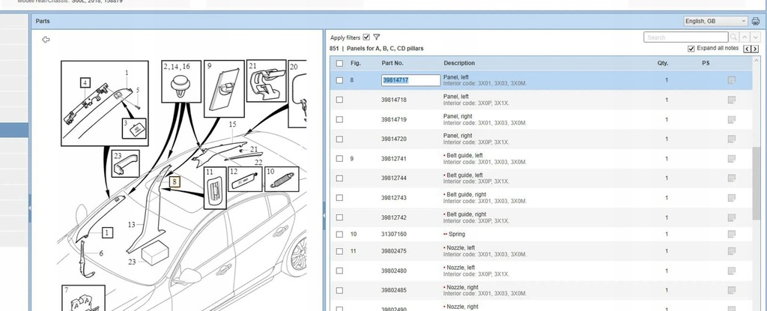Open note icon for part 39812741
Image resolution: width=767 pixels, height=311 pixels.
point(731,159)
